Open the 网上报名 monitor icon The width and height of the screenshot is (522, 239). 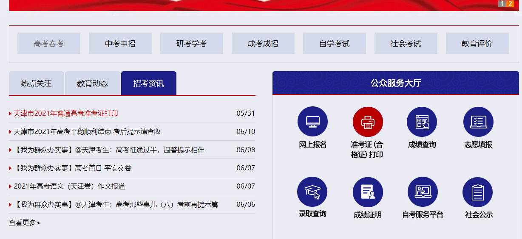[312, 122]
